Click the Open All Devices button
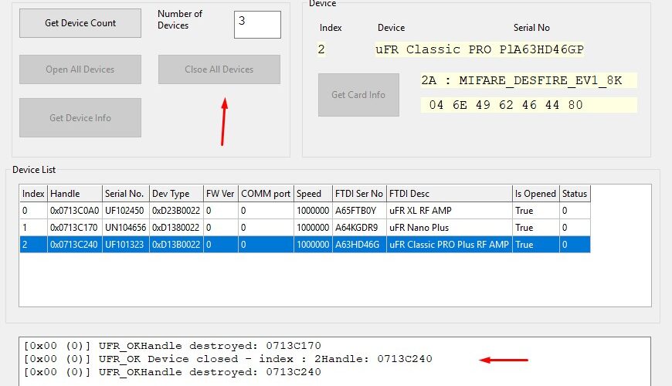Viewport: 672px width, 386px height. pos(80,69)
